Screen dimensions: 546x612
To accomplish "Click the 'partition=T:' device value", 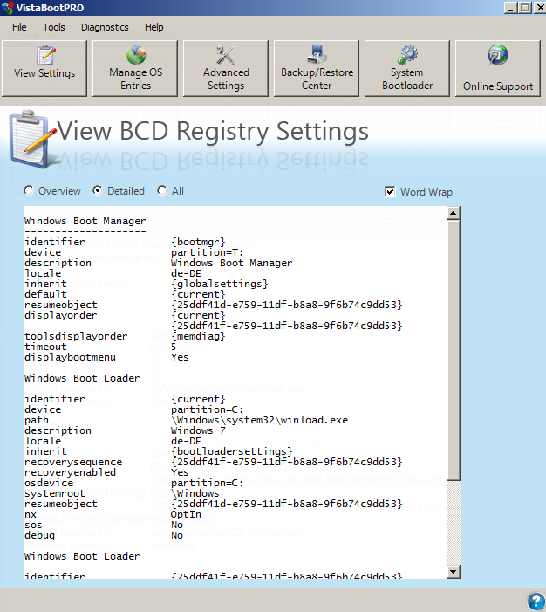I will point(207,252).
